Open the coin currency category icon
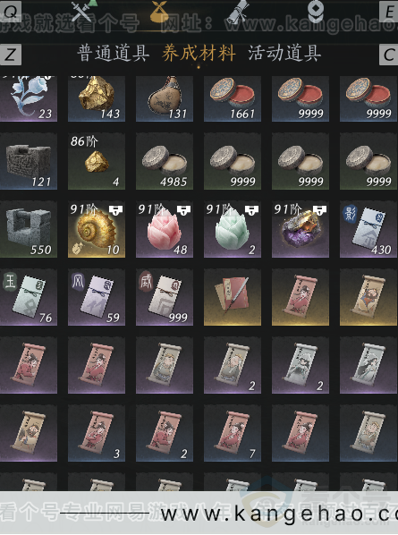This screenshot has width=398, height=535. click(x=314, y=11)
